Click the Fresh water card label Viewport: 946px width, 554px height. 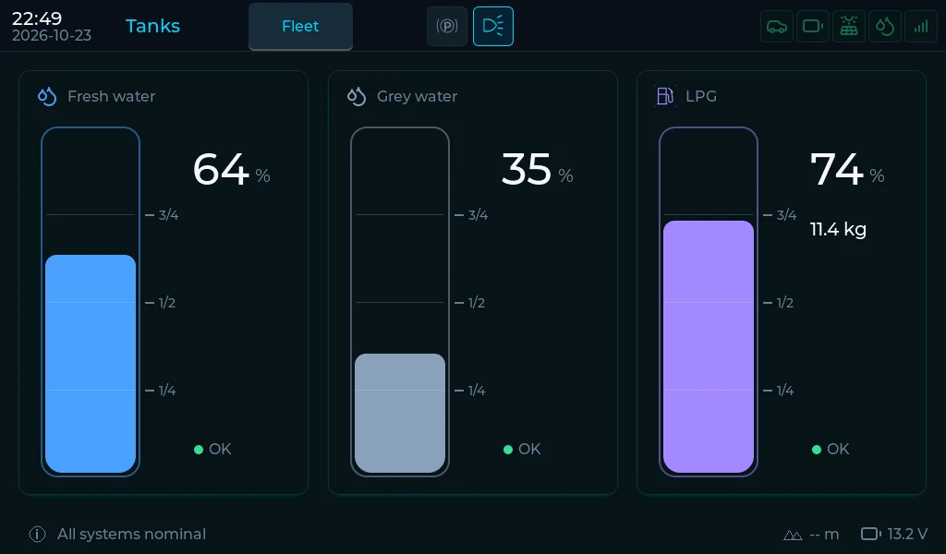click(x=112, y=96)
